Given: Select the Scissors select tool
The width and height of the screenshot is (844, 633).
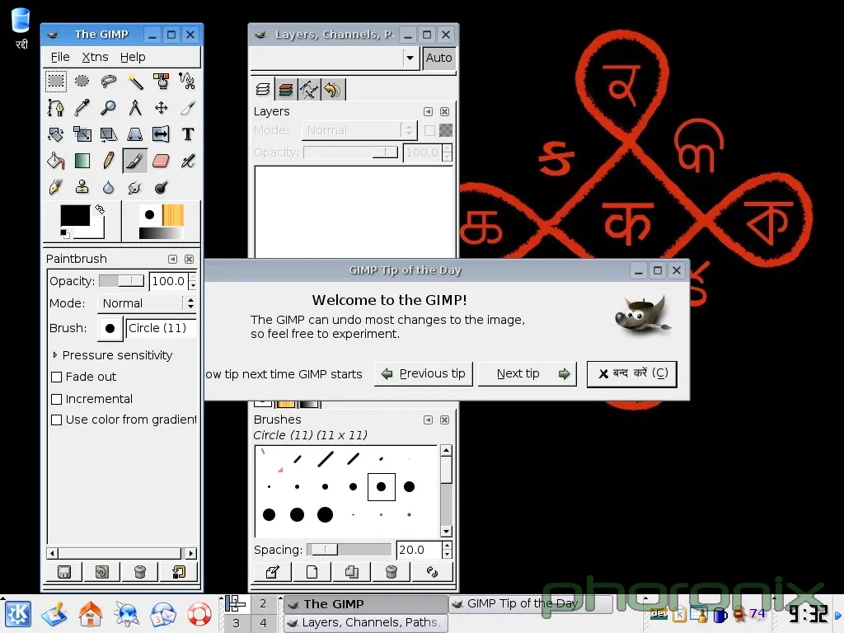Looking at the screenshot, I should tap(187, 82).
